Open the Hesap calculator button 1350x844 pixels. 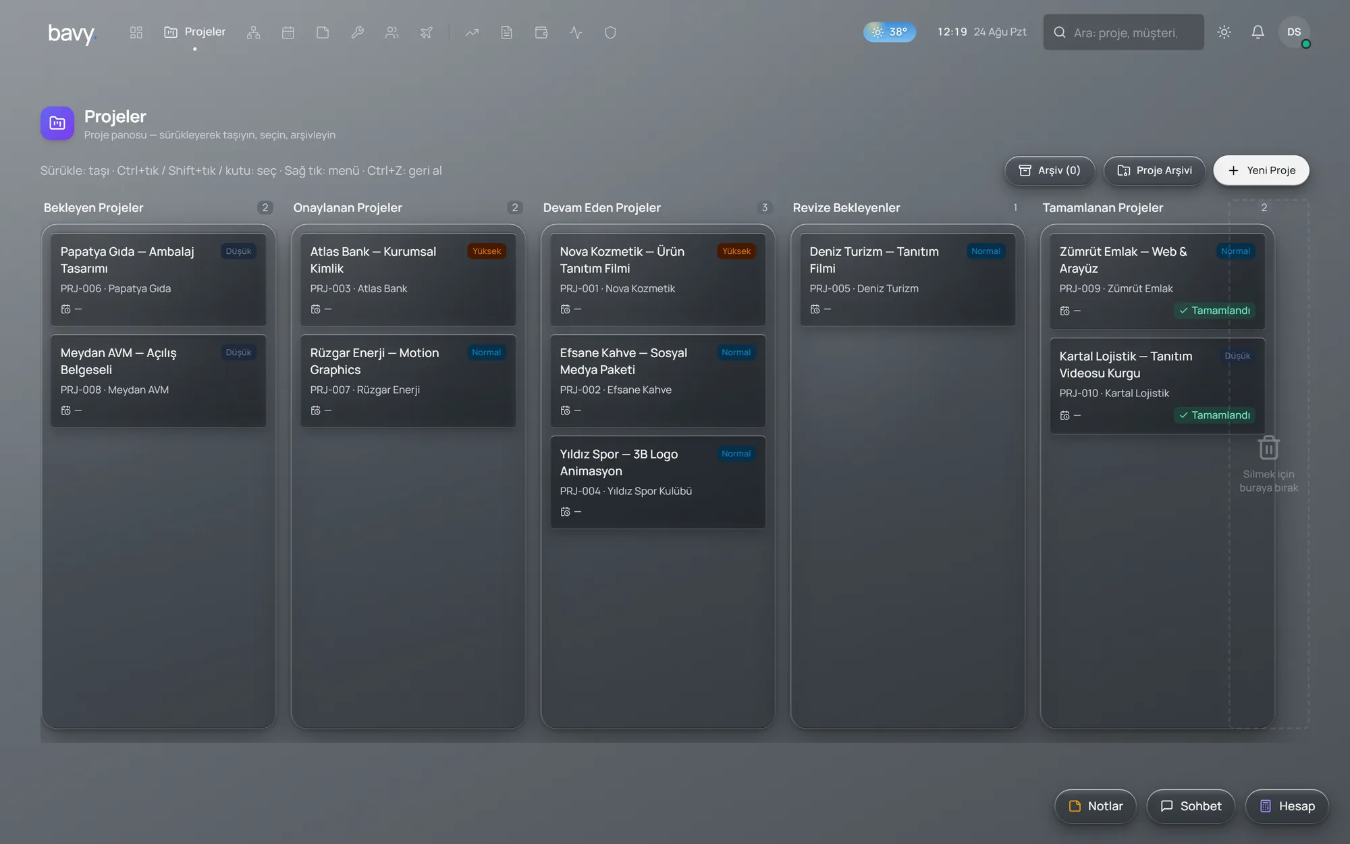(x=1287, y=806)
